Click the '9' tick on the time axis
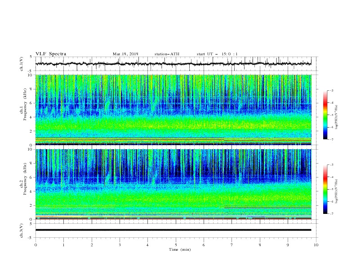356x275 pixels. 288,245
